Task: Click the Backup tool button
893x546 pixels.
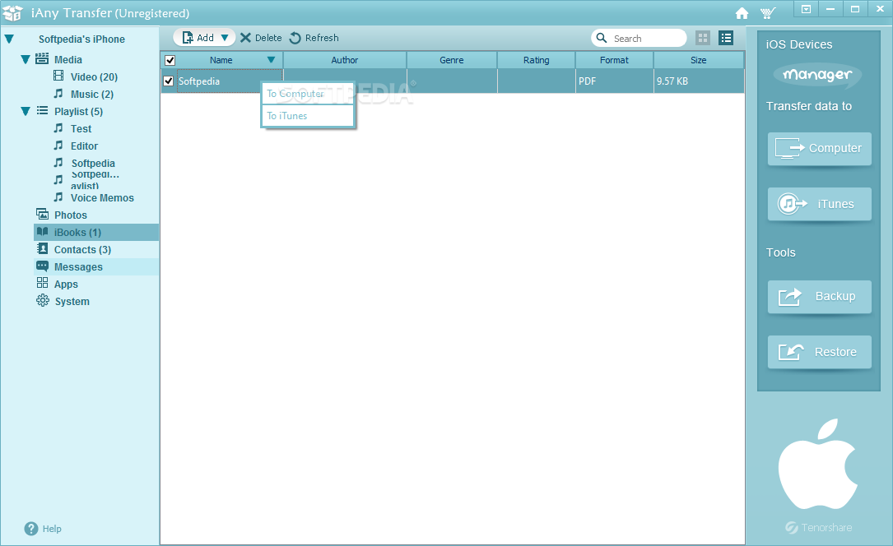Action: [820, 296]
